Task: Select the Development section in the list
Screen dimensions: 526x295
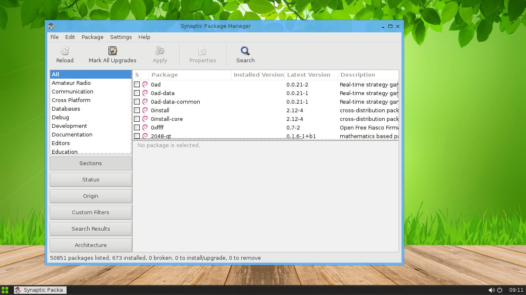Action: (x=69, y=126)
